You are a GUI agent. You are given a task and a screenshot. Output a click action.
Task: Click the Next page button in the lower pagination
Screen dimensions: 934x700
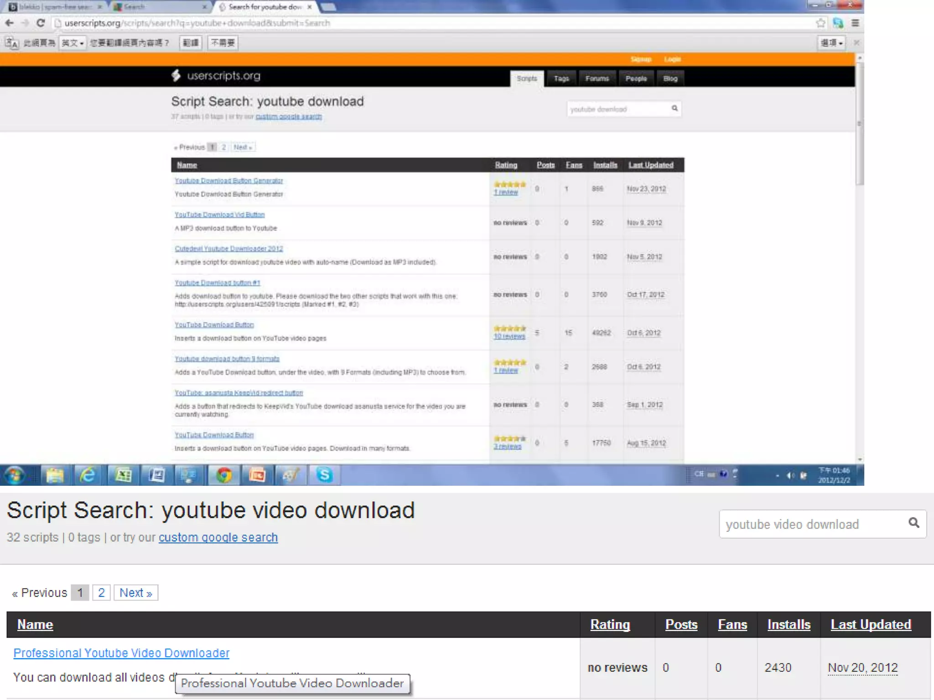[135, 592]
